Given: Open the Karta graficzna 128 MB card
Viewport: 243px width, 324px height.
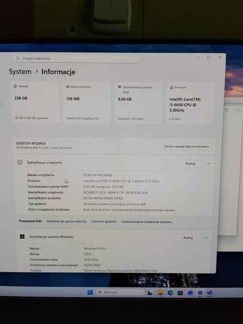Looking at the screenshot, I should click(87, 102).
